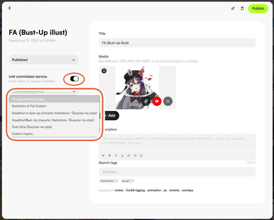Click the replace image icon on thumbnail
The width and height of the screenshot is (274, 220).
[146, 101]
